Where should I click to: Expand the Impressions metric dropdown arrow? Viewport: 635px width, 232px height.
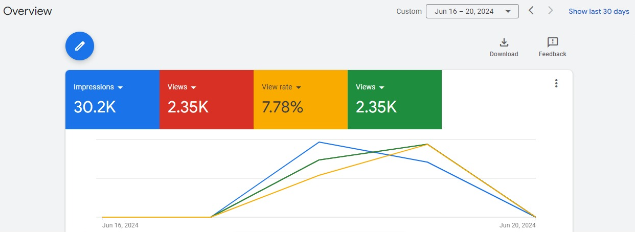(120, 87)
